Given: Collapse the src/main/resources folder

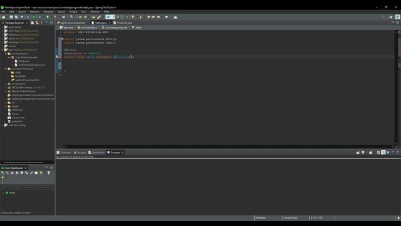Looking at the screenshot, I should [6, 68].
